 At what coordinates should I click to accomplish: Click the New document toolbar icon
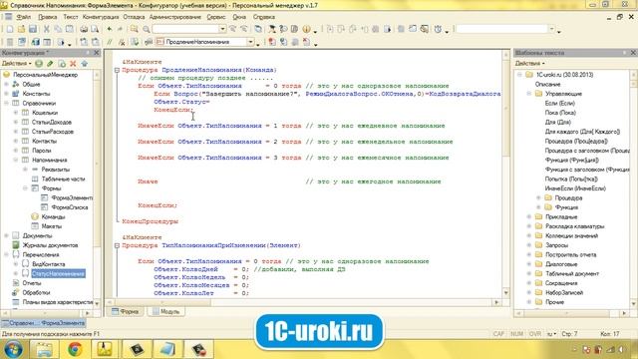10,29
